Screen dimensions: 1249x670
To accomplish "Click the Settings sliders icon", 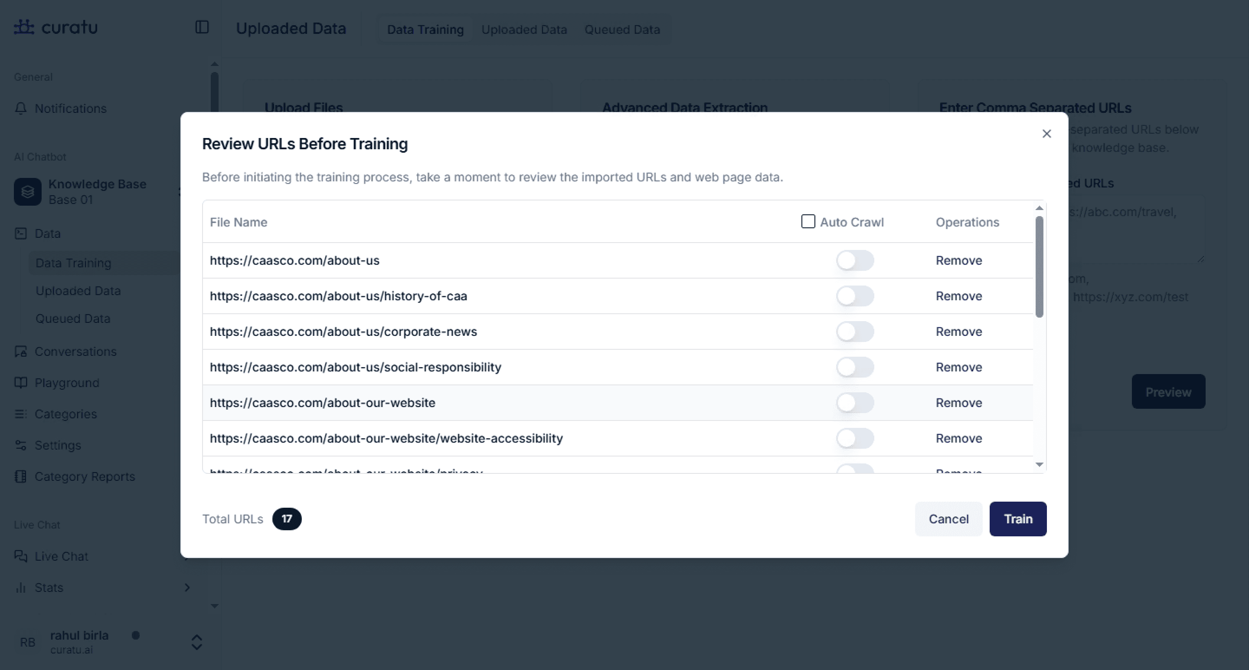I will (x=20, y=445).
